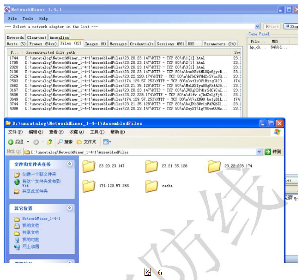The height and width of the screenshot is (280, 302).
Task: Click the 转到 Go button
Action: (273, 152)
